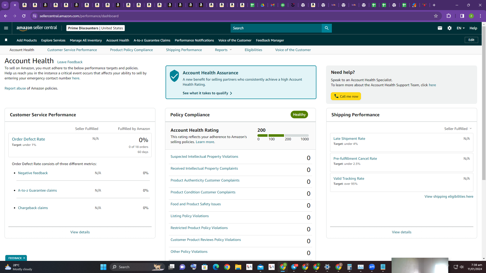Click the search magnifier button
The image size is (486, 273).
point(327,28)
